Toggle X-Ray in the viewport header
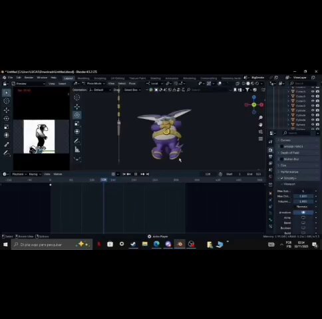Image resolution: width=322 pixels, height=319 pixels. point(238,84)
